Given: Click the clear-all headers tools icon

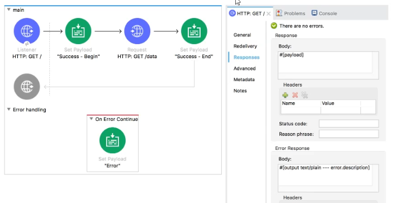Looking at the screenshot, I should pos(305,95).
